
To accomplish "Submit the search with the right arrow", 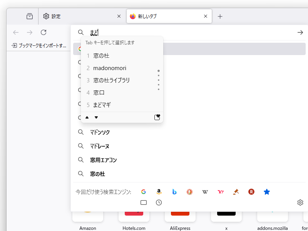I will click(300, 33).
